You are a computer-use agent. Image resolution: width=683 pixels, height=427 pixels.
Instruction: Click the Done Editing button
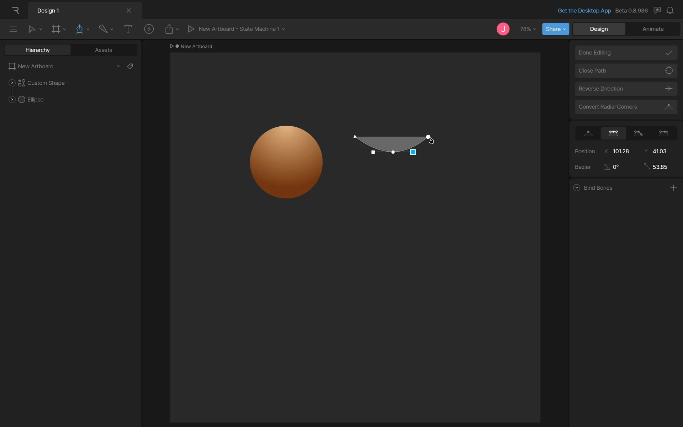626,53
